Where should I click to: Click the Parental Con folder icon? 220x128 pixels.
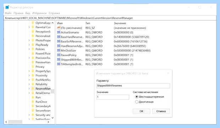tap(33, 27)
